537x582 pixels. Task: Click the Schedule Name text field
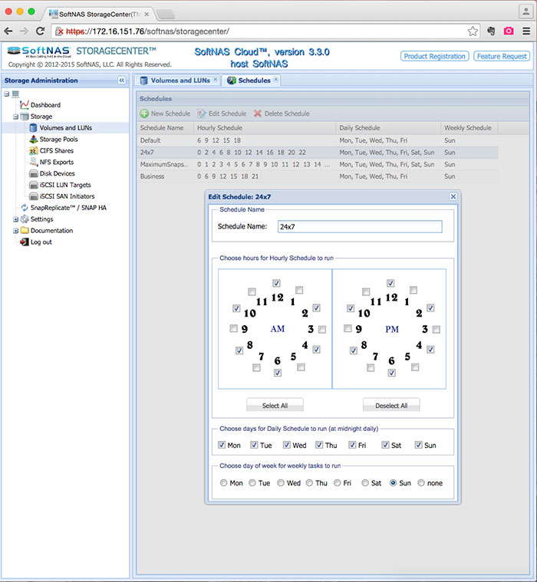[x=360, y=226]
